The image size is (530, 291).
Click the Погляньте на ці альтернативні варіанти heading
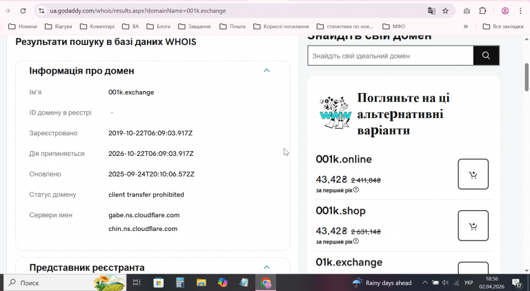[x=404, y=114]
